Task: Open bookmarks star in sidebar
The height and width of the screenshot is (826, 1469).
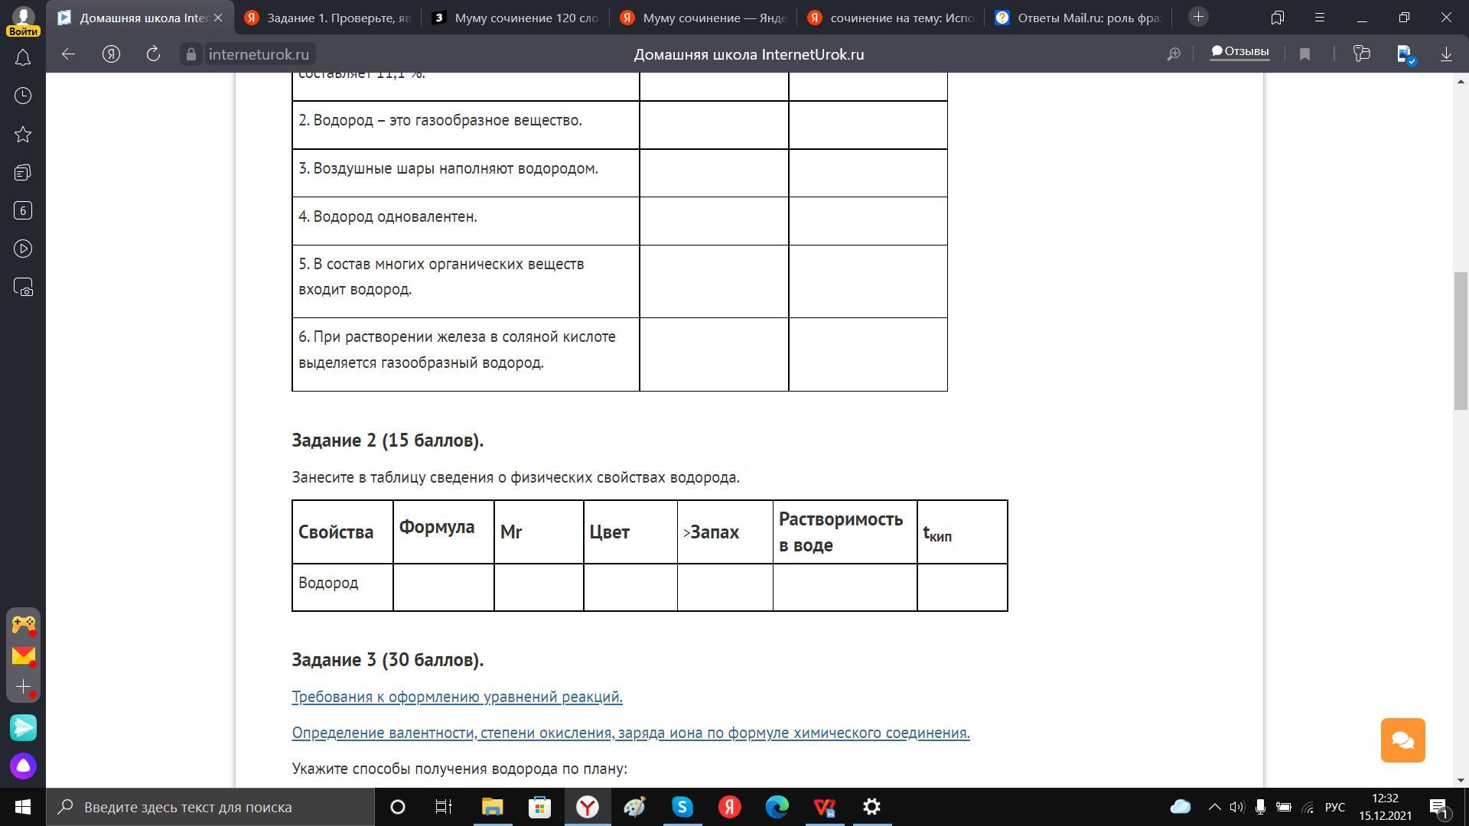Action: coord(23,135)
